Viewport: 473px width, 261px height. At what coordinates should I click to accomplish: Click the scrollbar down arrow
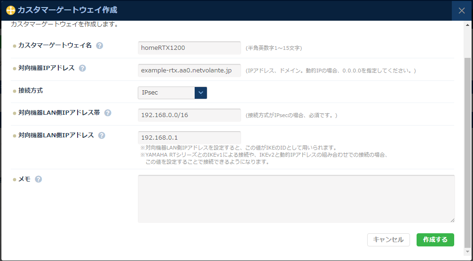[467, 252]
